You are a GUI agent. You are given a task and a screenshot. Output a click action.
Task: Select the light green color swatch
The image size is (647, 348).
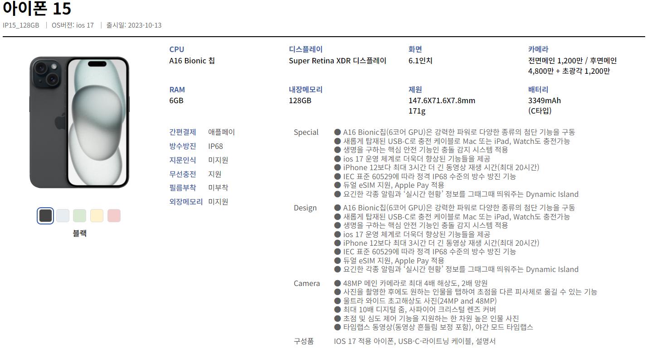click(80, 216)
